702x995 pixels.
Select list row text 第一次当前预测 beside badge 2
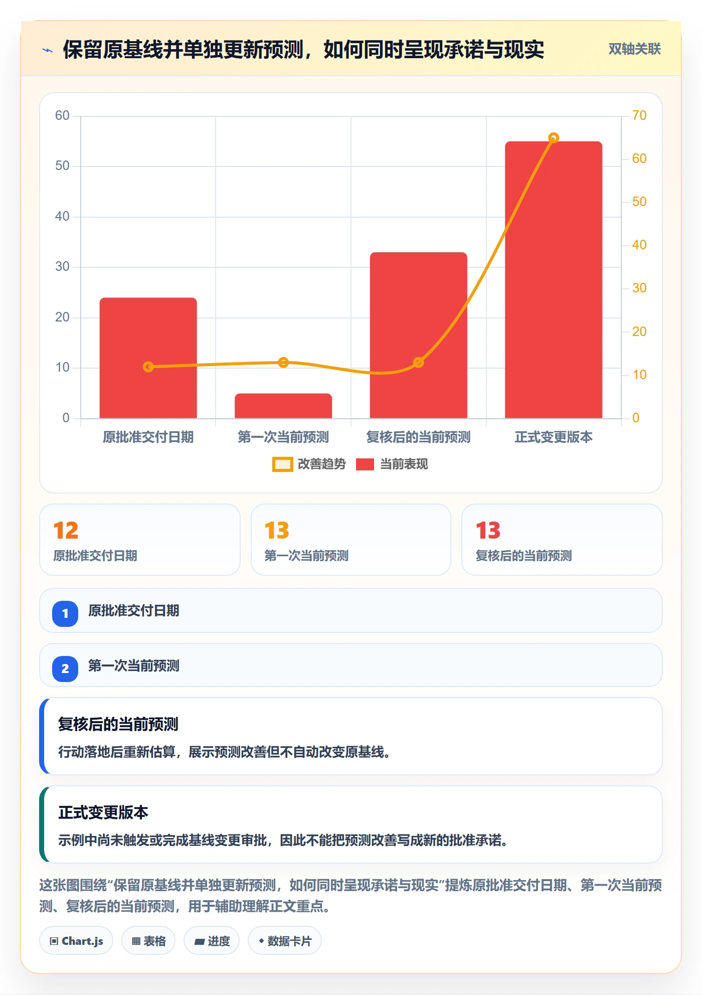coord(134,666)
